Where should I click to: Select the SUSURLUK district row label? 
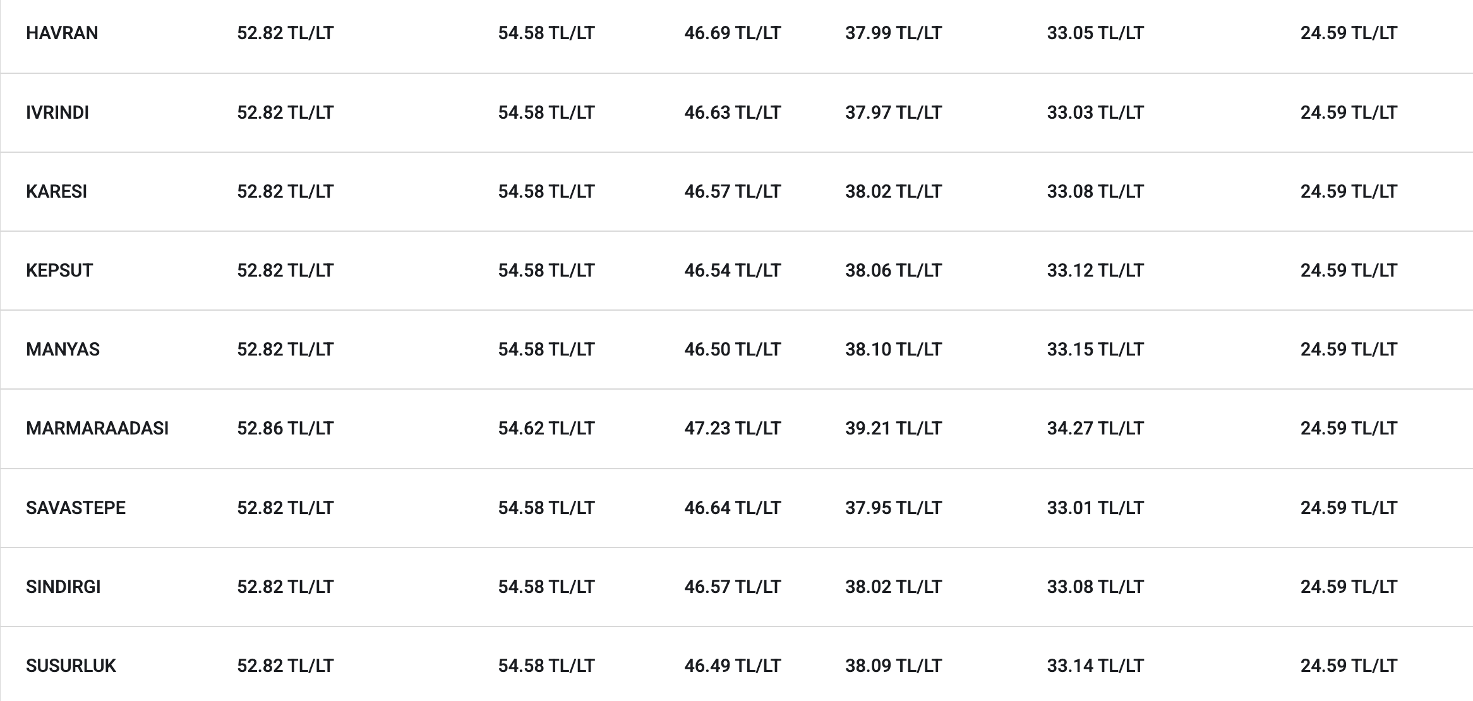click(x=71, y=666)
